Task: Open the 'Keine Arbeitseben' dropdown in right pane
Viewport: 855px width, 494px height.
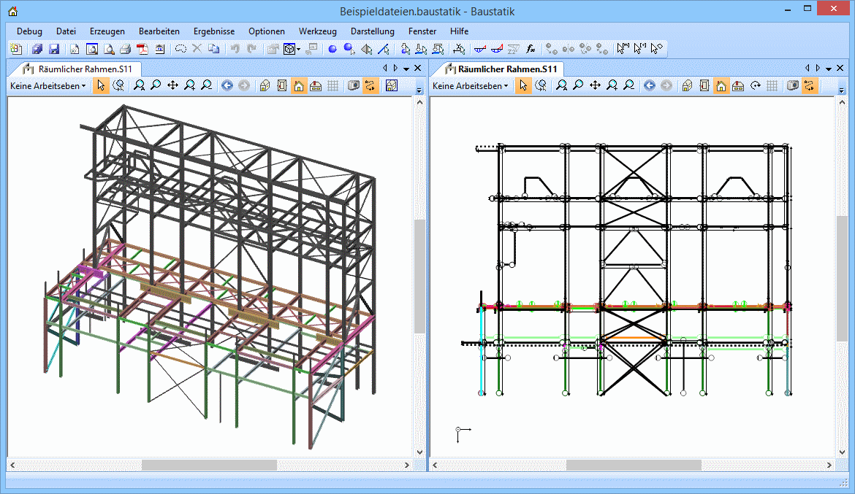Action: point(471,86)
